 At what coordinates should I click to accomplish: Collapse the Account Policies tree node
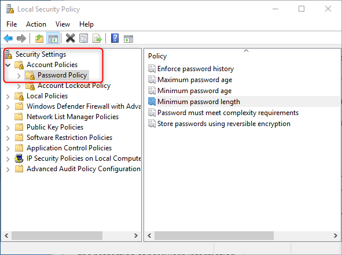pos(8,65)
